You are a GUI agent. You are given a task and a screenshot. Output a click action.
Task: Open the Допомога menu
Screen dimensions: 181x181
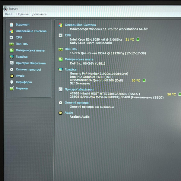(x=39, y=14)
